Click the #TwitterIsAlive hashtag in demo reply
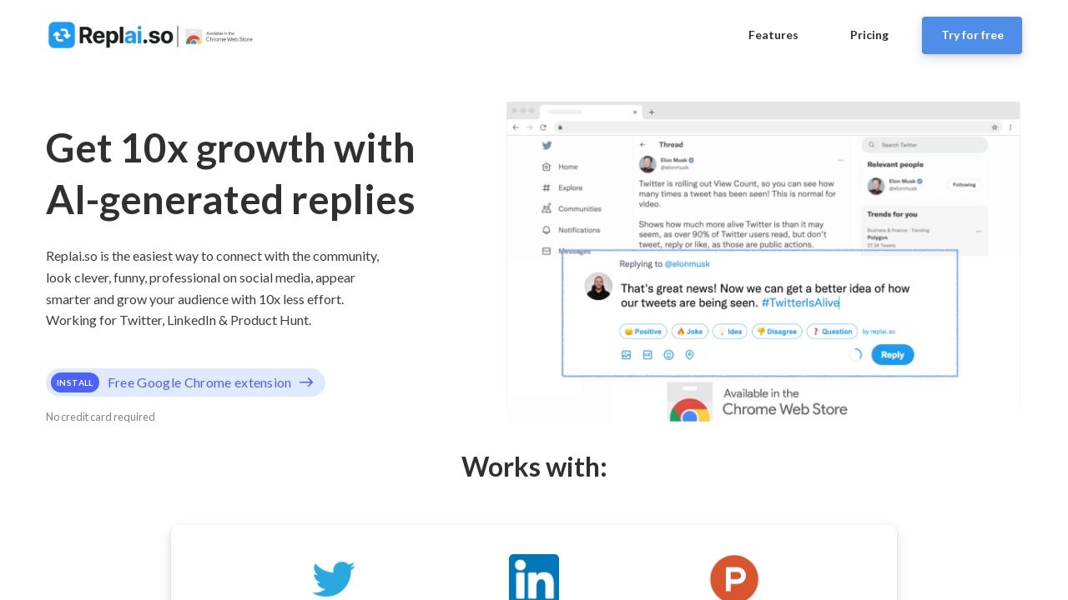1068x600 pixels. point(800,302)
